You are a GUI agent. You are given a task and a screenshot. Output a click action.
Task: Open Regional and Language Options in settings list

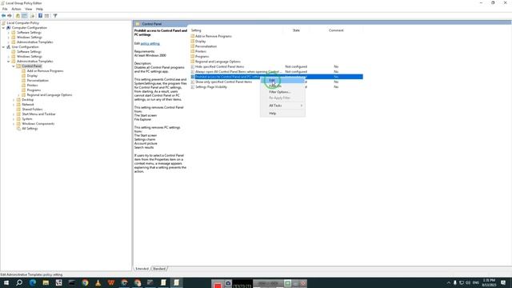(x=218, y=62)
